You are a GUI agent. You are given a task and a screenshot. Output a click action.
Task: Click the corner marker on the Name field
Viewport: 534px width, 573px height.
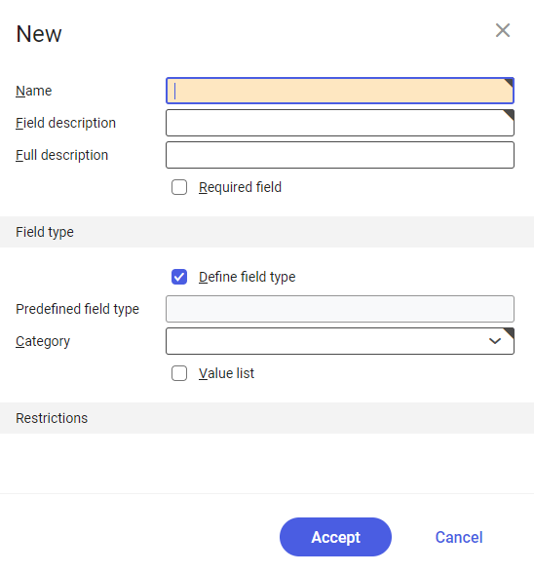point(509,83)
